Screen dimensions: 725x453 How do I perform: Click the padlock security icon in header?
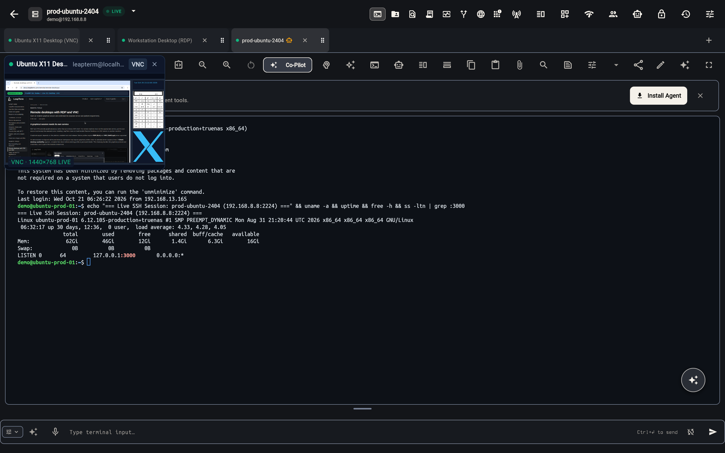pos(662,14)
